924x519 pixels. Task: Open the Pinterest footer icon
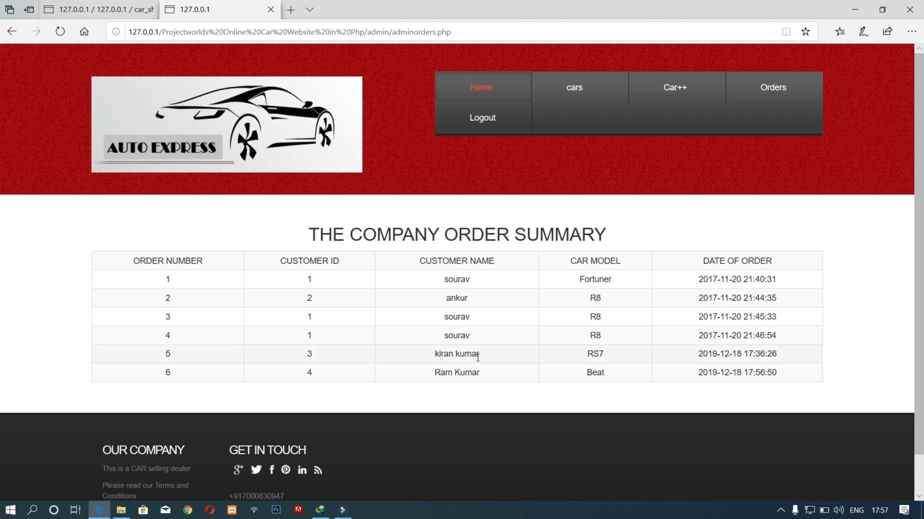[x=286, y=469]
